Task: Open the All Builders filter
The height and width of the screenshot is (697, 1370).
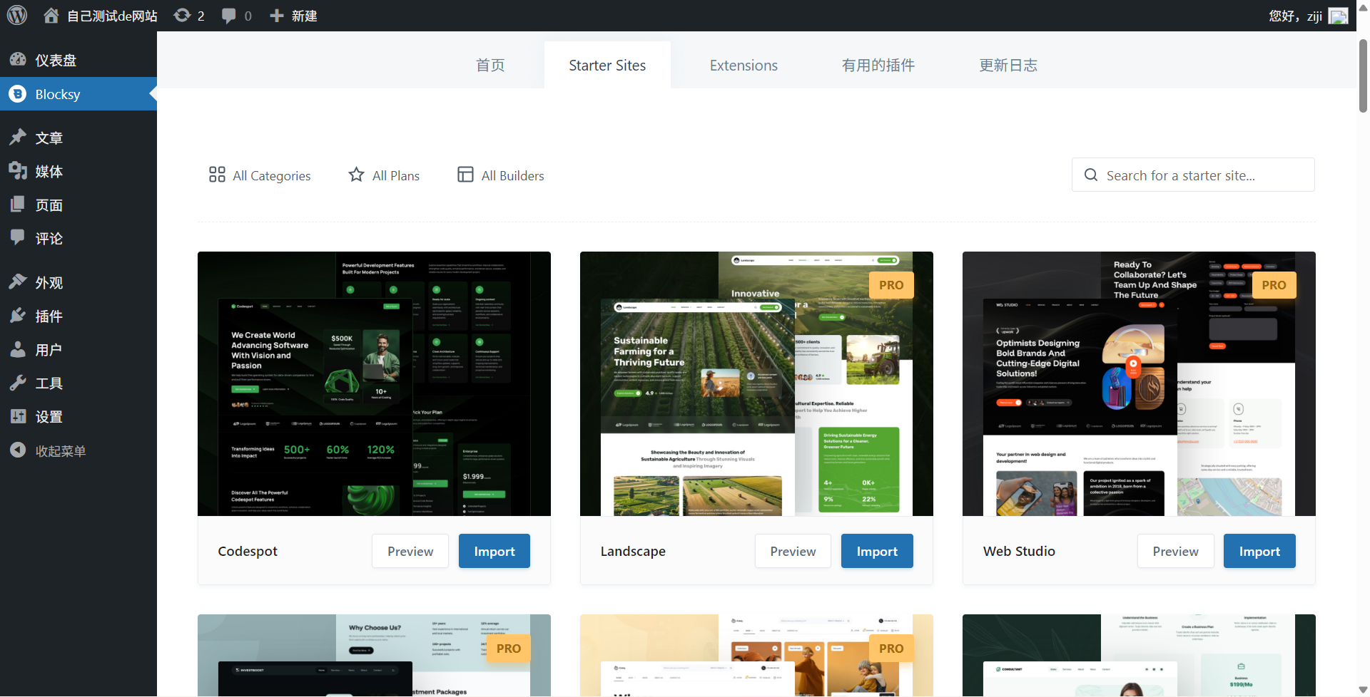Action: pyautogui.click(x=501, y=175)
